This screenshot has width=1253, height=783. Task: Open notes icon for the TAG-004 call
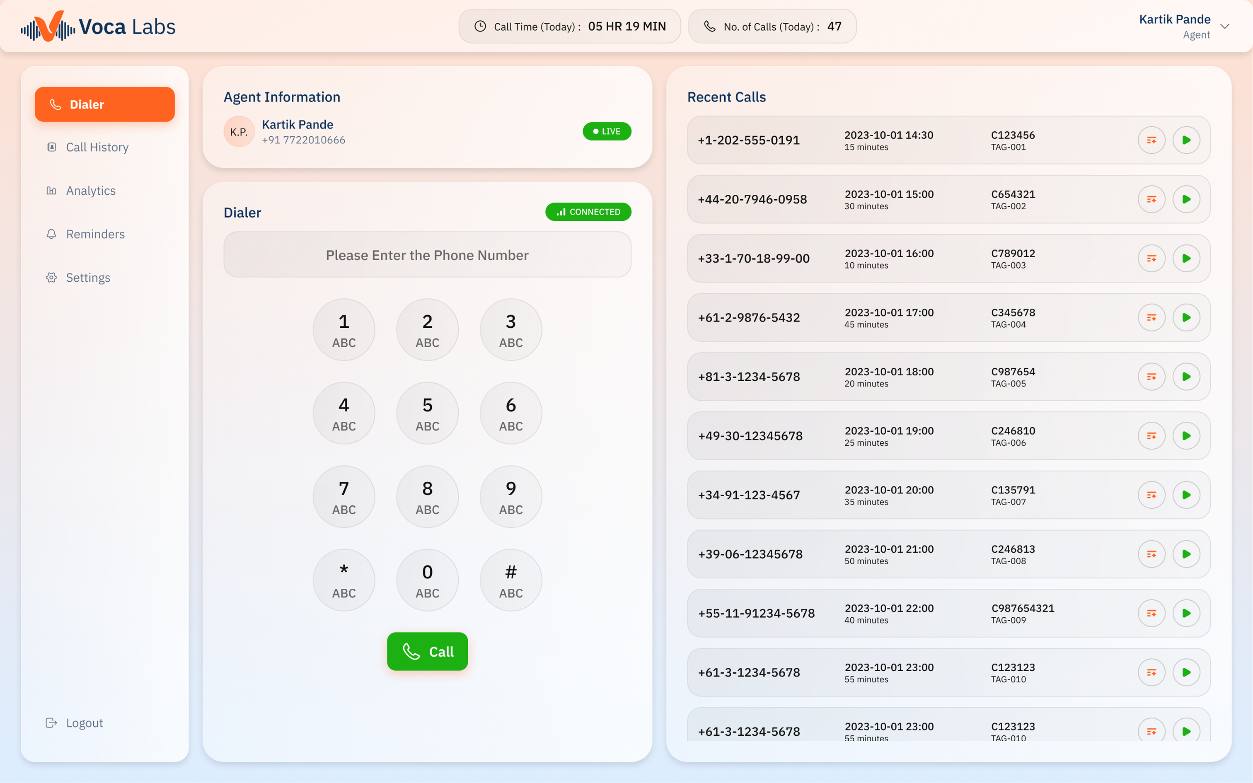1151,317
